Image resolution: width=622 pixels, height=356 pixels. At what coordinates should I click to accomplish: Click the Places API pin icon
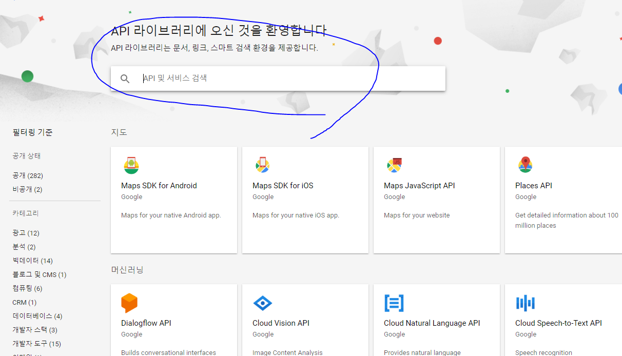(525, 165)
